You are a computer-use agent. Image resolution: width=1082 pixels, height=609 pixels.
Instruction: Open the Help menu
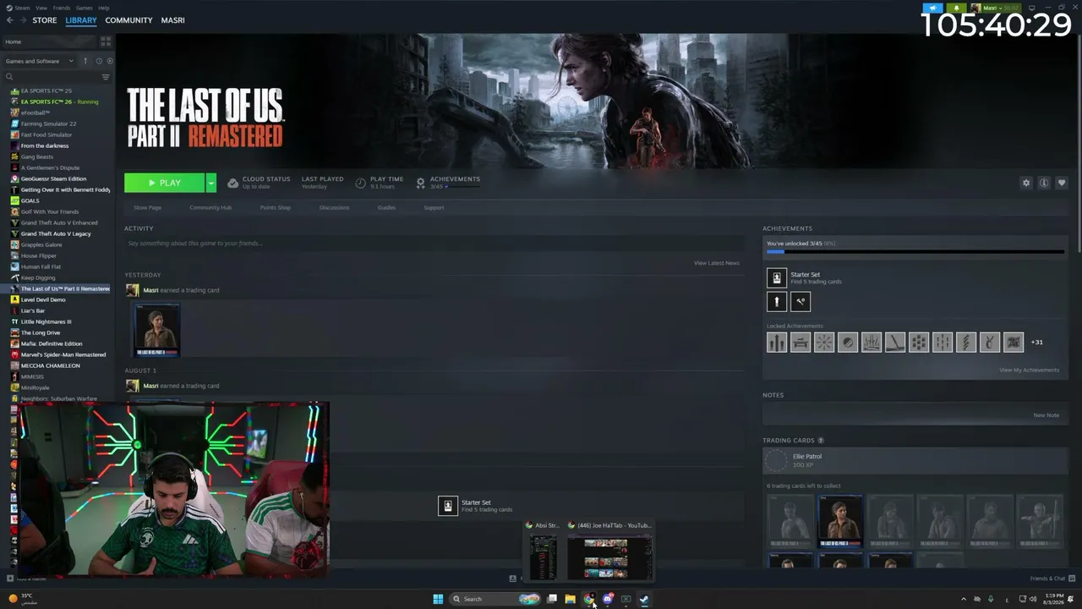pyautogui.click(x=104, y=8)
